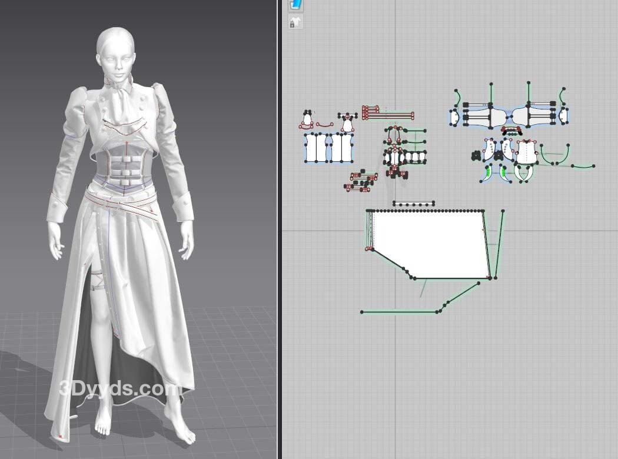
Task: Select the four-panel rectangular pattern block
Action: [328, 148]
